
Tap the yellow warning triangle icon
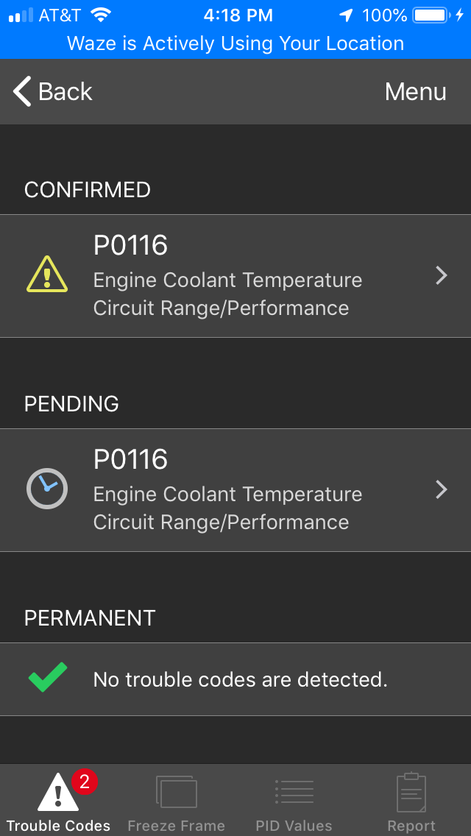tap(47, 274)
